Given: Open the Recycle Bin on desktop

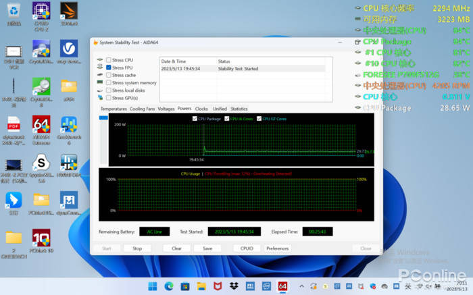Looking at the screenshot, I should (14, 11).
